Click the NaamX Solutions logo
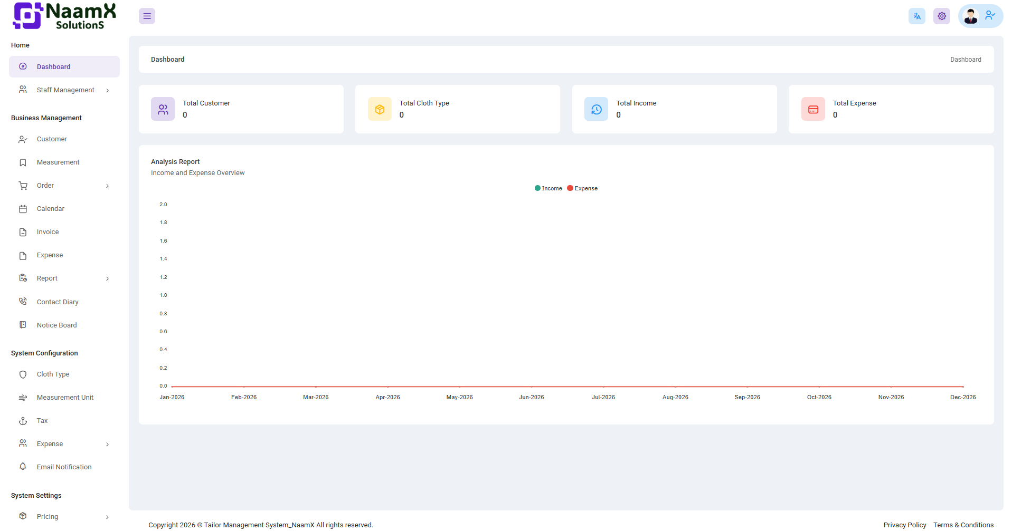1012x531 pixels. [x=64, y=16]
